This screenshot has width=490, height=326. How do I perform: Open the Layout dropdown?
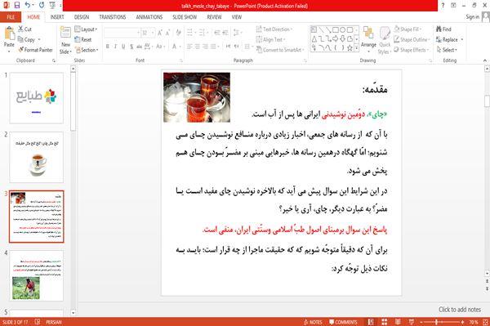point(86,29)
